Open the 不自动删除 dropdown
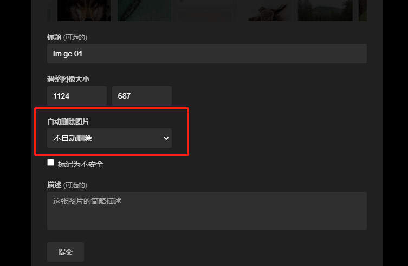This screenshot has height=266, width=408. 109,138
